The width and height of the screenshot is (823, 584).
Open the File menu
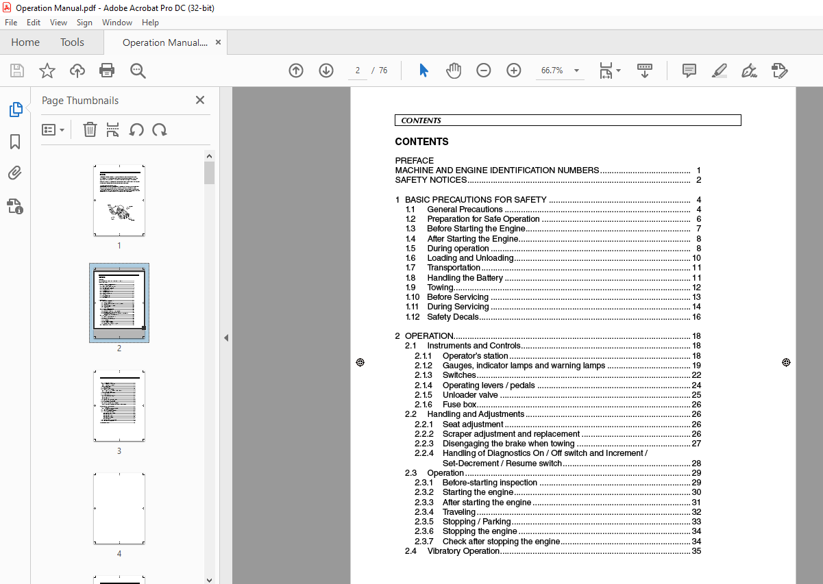tap(11, 23)
